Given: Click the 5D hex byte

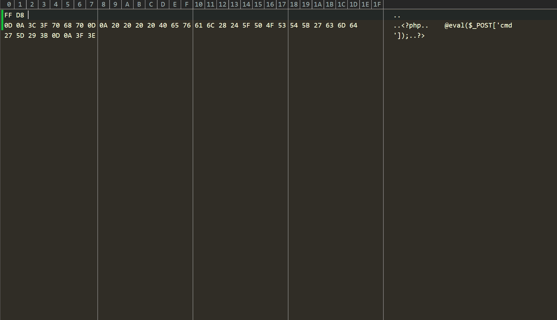Looking at the screenshot, I should click(20, 35).
